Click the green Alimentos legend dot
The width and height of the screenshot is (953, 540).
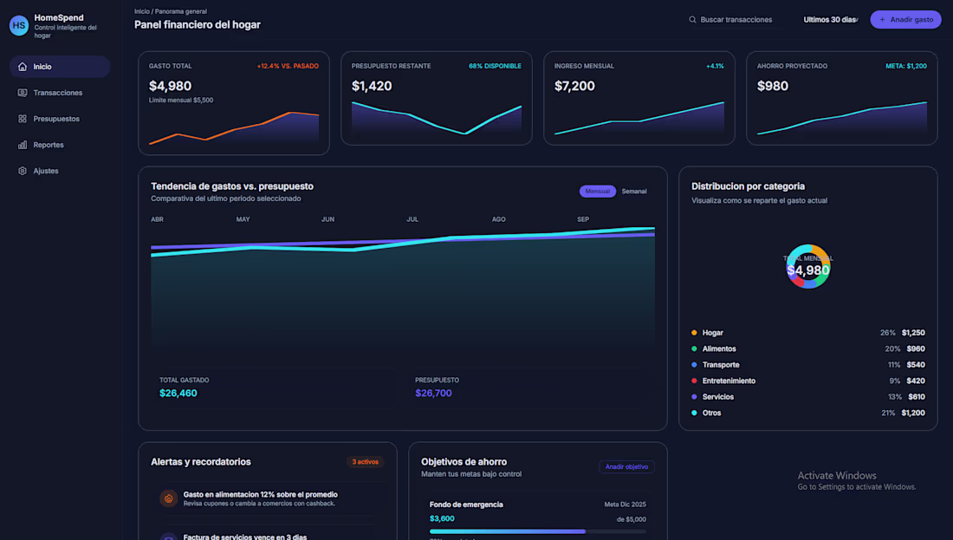tap(694, 349)
